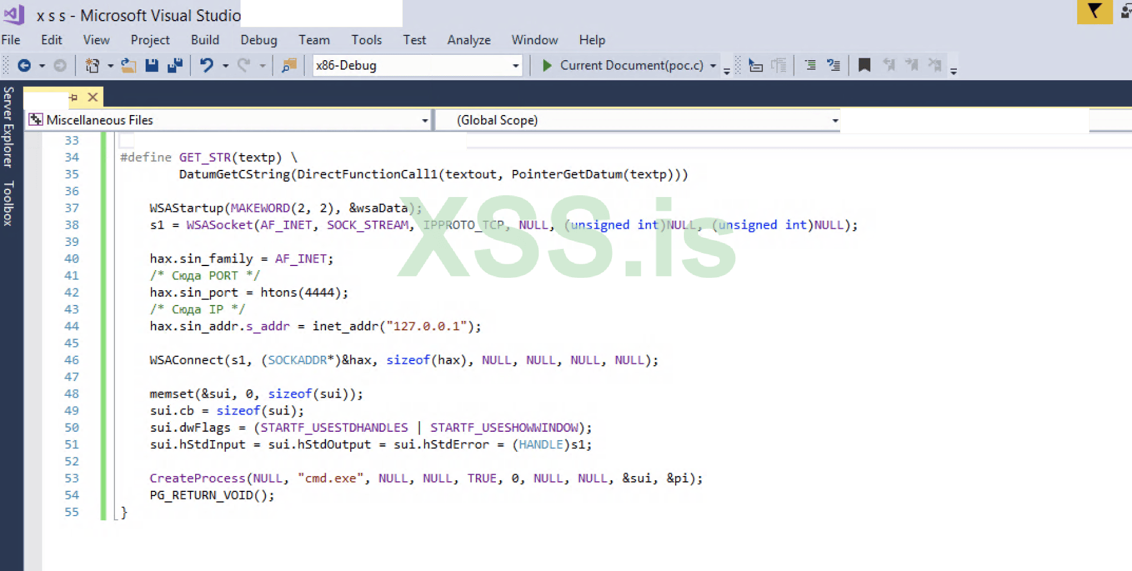The width and height of the screenshot is (1132, 571).
Task: Expand the Navigate Backward history dropdown arrow
Action: pos(42,66)
